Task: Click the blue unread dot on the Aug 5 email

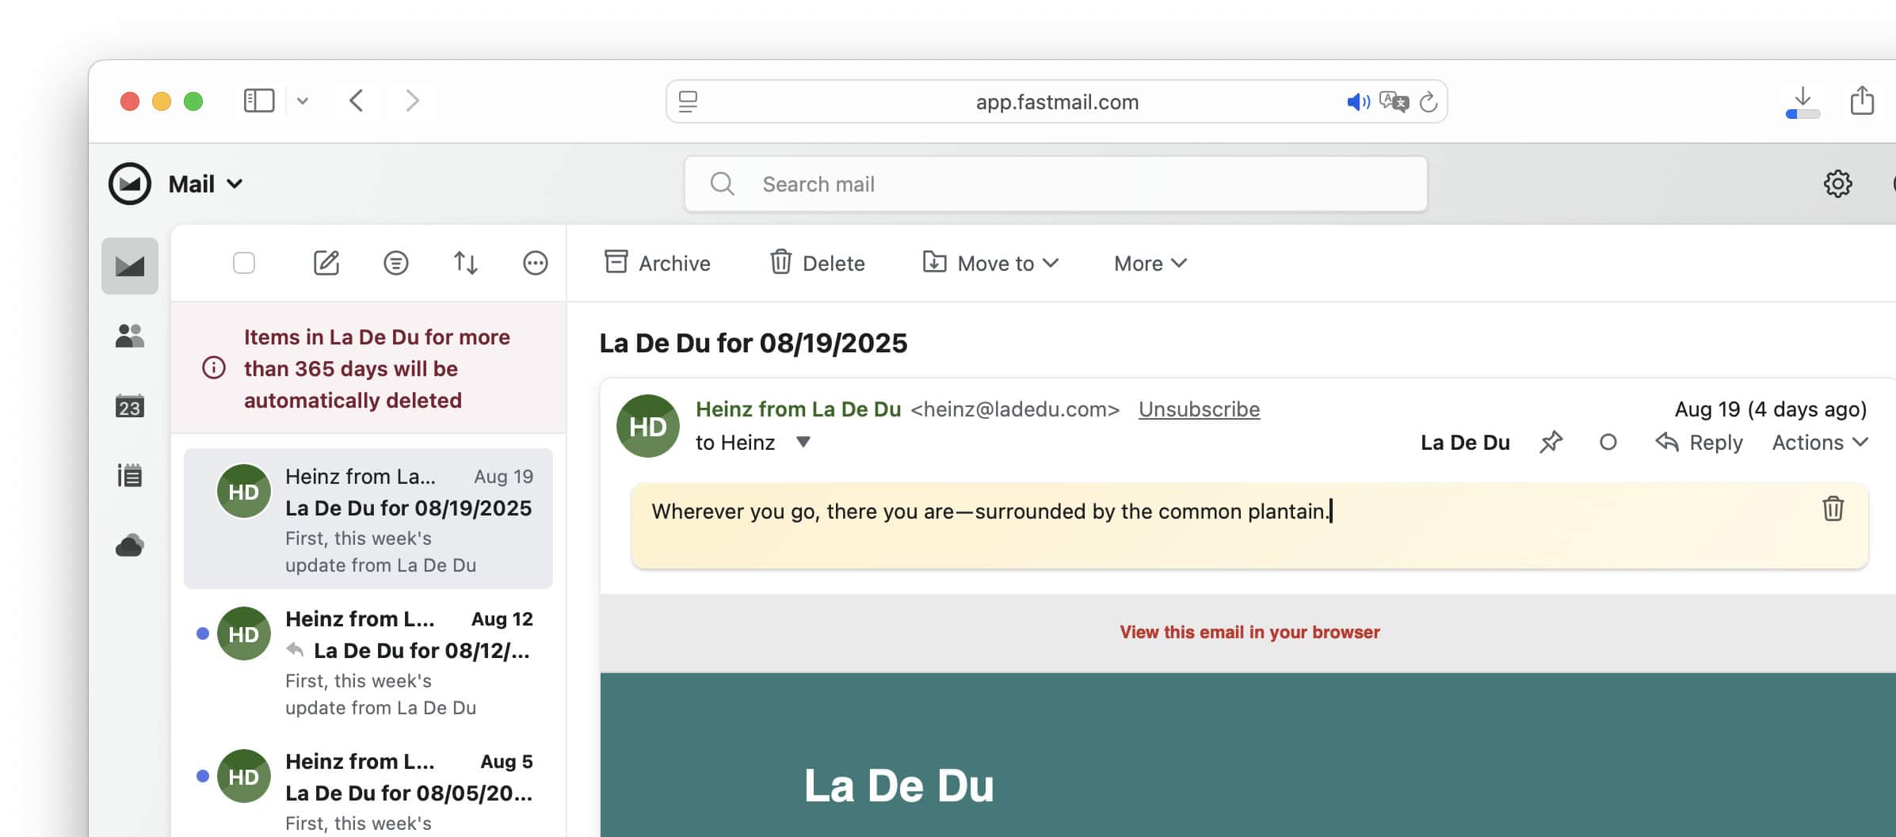Action: (x=203, y=776)
